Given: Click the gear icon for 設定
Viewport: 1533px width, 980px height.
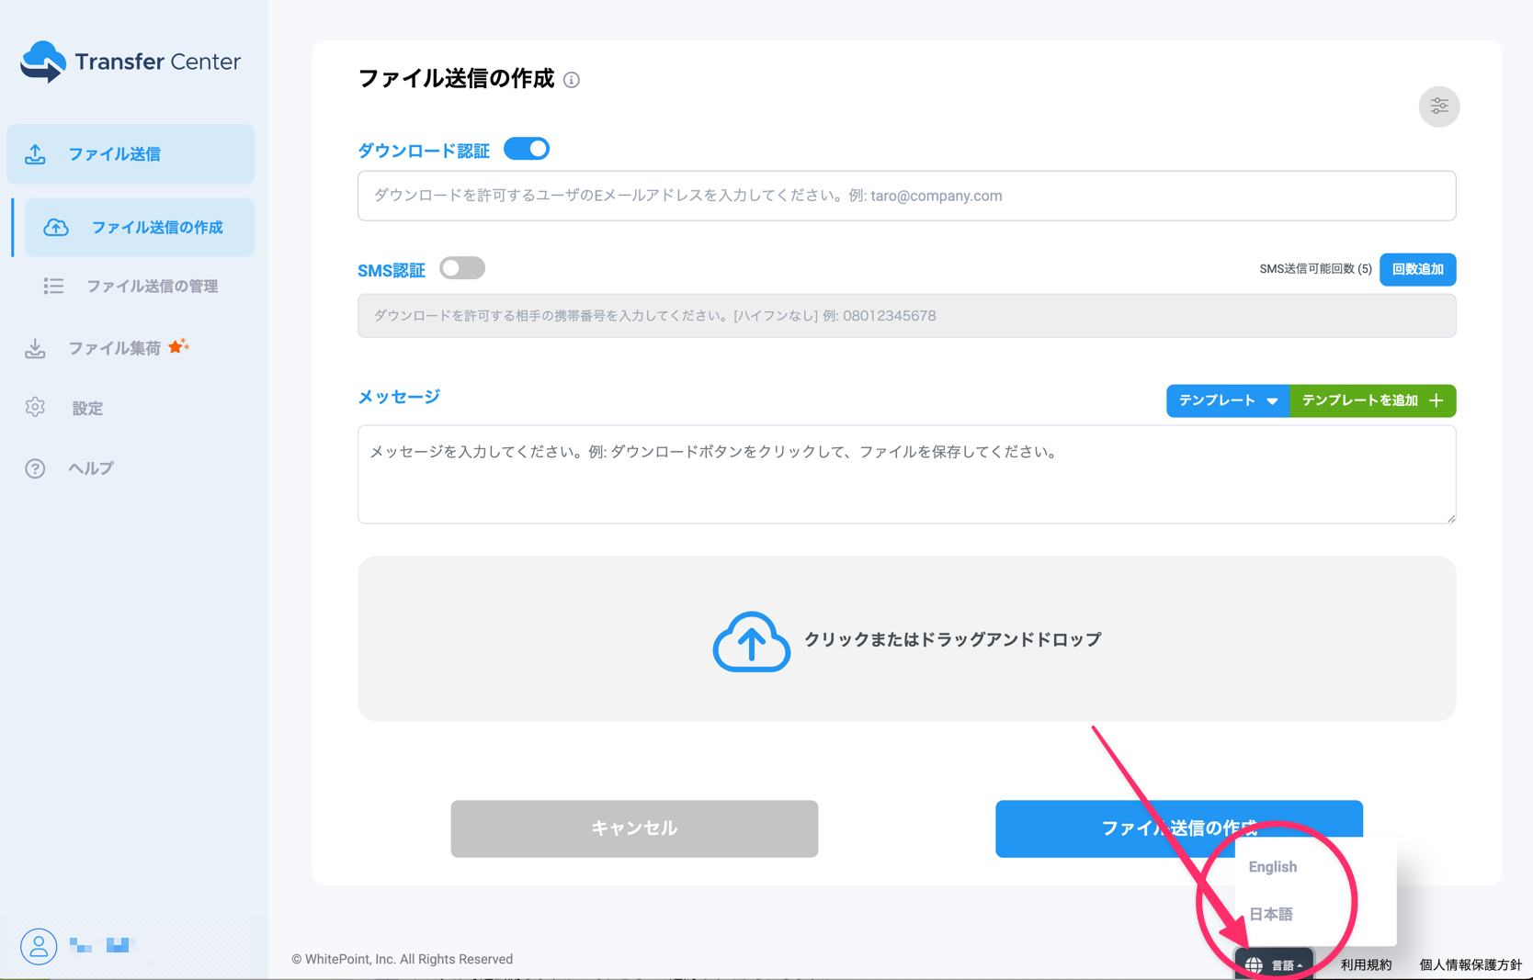Looking at the screenshot, I should click(35, 408).
